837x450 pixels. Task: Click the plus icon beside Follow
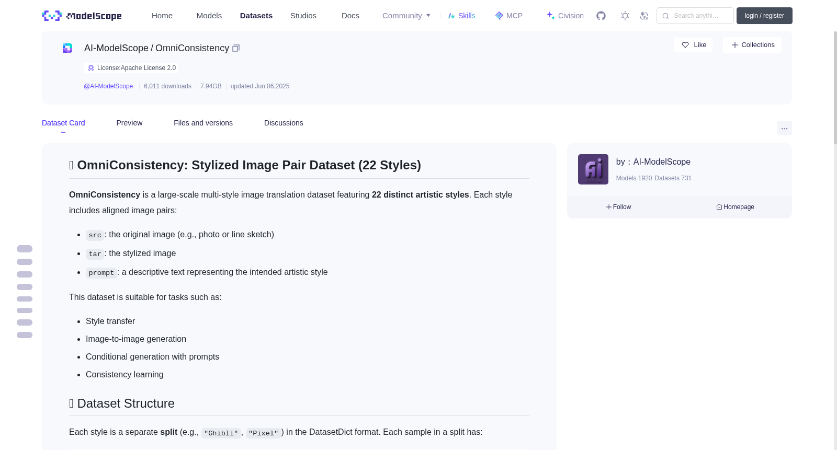pos(609,207)
